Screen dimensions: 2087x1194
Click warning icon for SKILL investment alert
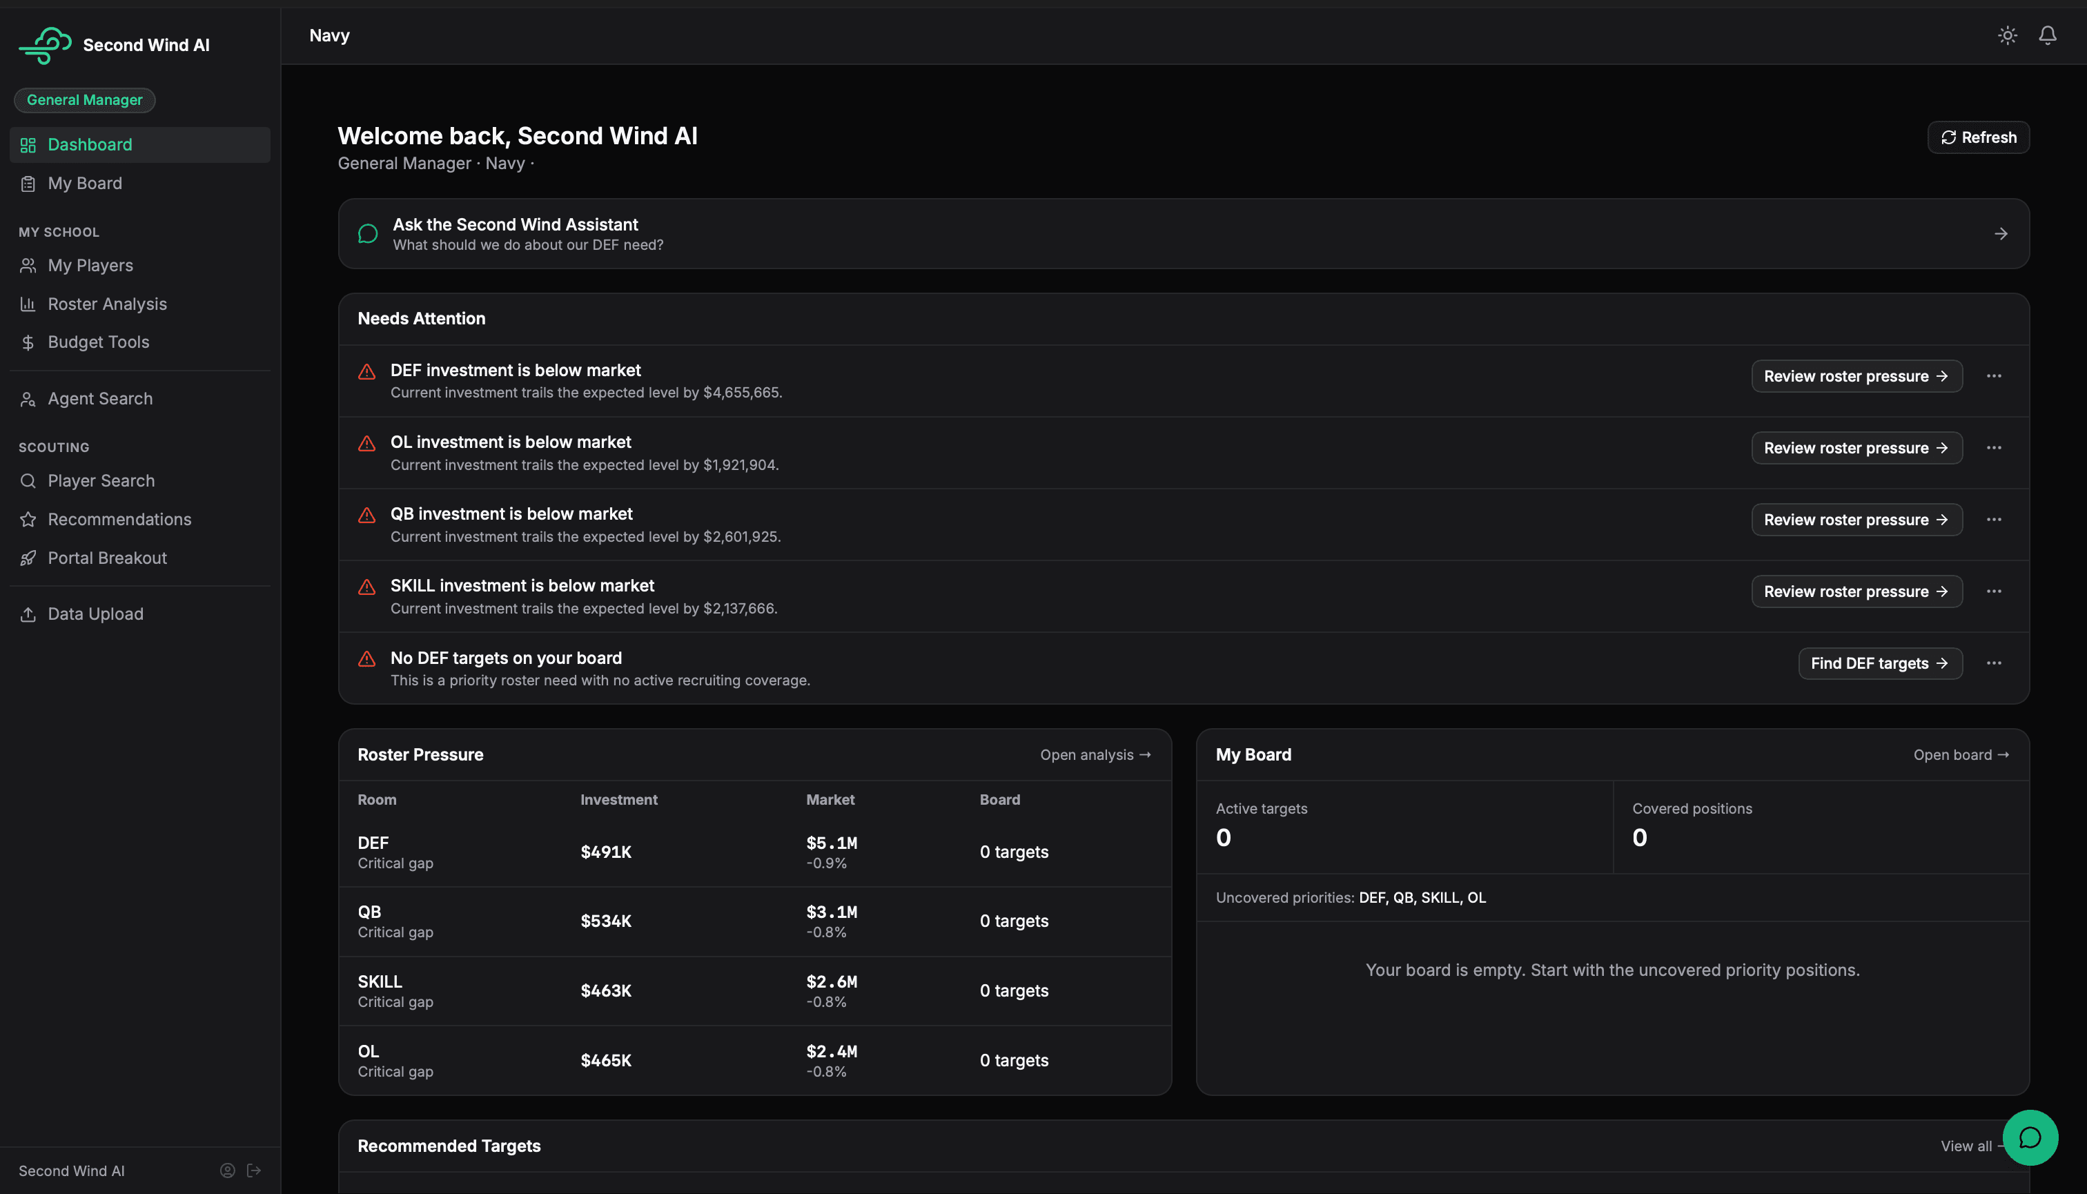point(366,587)
